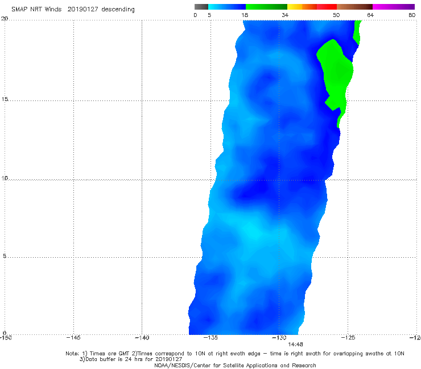Click the longitude axis label -150

point(5,338)
